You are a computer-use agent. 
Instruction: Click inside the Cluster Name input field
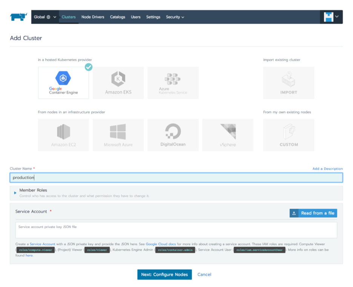pos(176,177)
